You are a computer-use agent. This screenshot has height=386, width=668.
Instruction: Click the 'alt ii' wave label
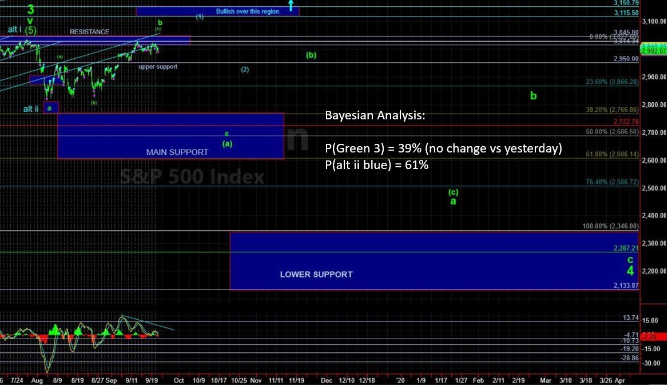click(31, 109)
